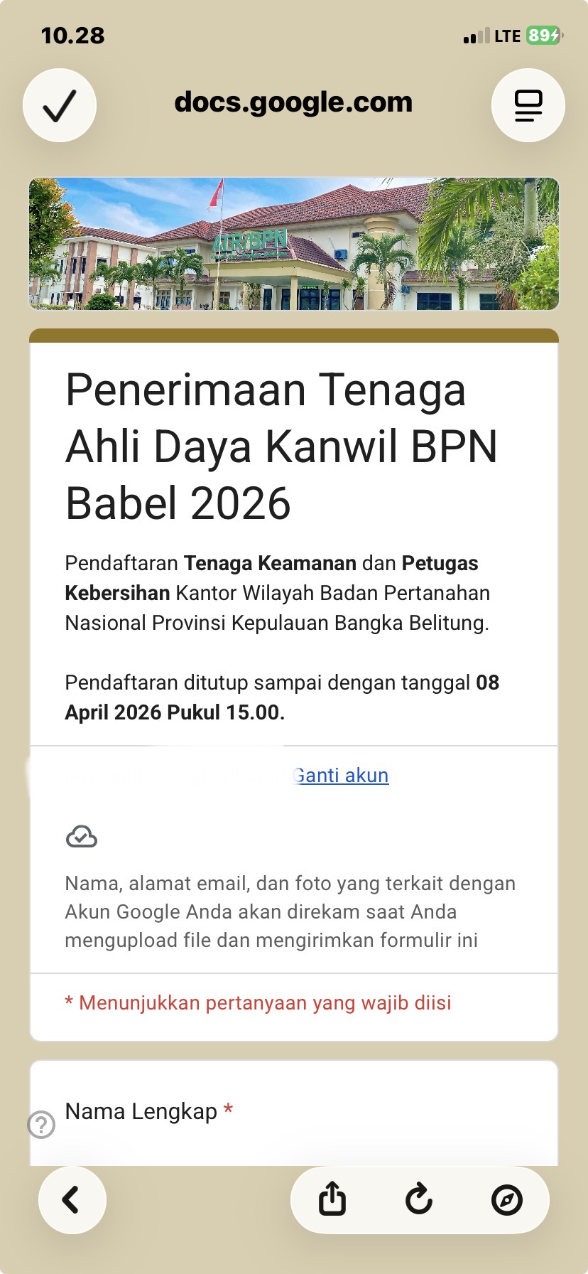The image size is (588, 1274).
Task: Tap the Google account recording notice text
Action: pyautogui.click(x=290, y=911)
